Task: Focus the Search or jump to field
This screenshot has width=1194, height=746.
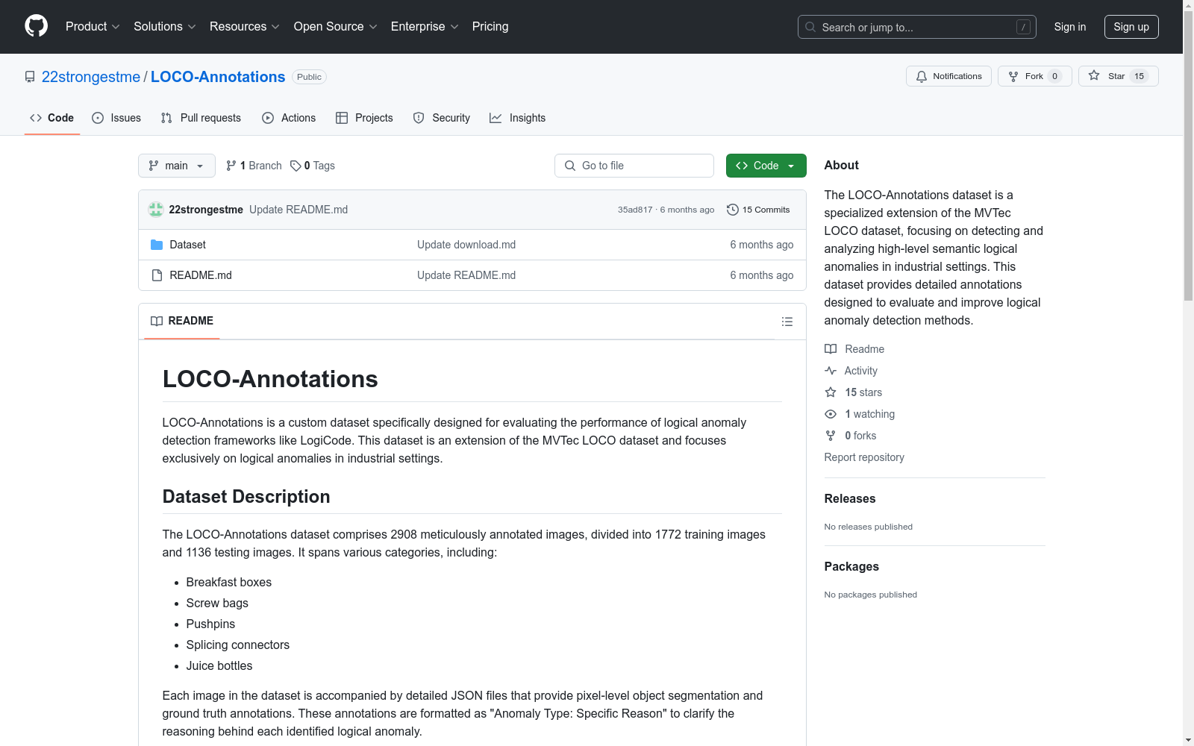Action: coord(917,27)
